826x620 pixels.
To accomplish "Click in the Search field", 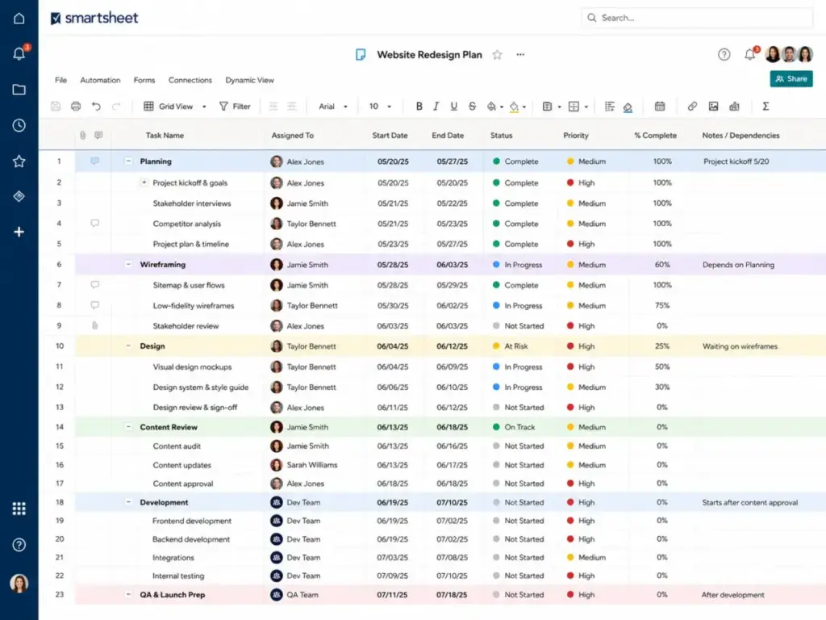I will (x=696, y=18).
